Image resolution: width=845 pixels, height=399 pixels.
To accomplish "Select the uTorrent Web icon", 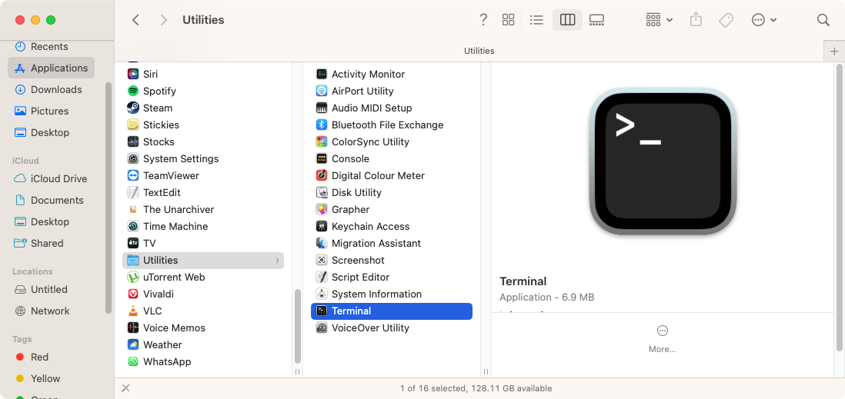I will 133,278.
